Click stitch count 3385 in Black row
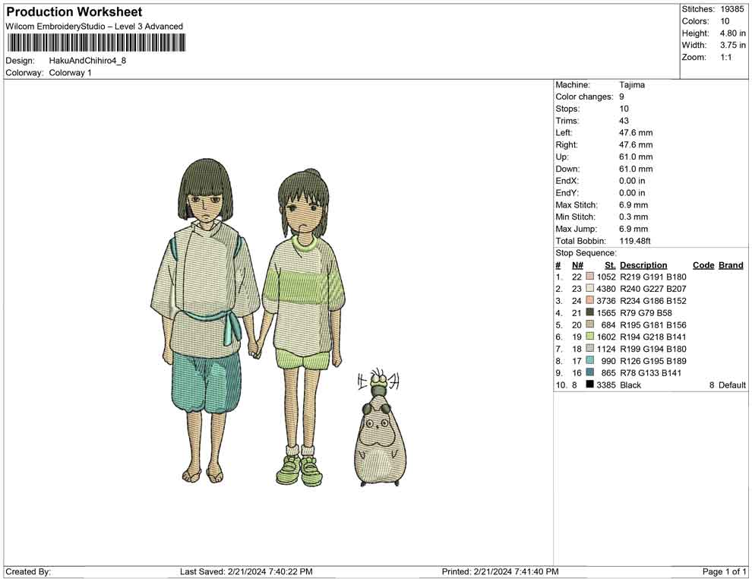 tap(605, 384)
